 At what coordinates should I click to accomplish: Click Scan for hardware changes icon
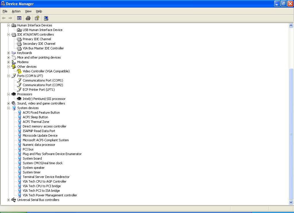(46, 18)
